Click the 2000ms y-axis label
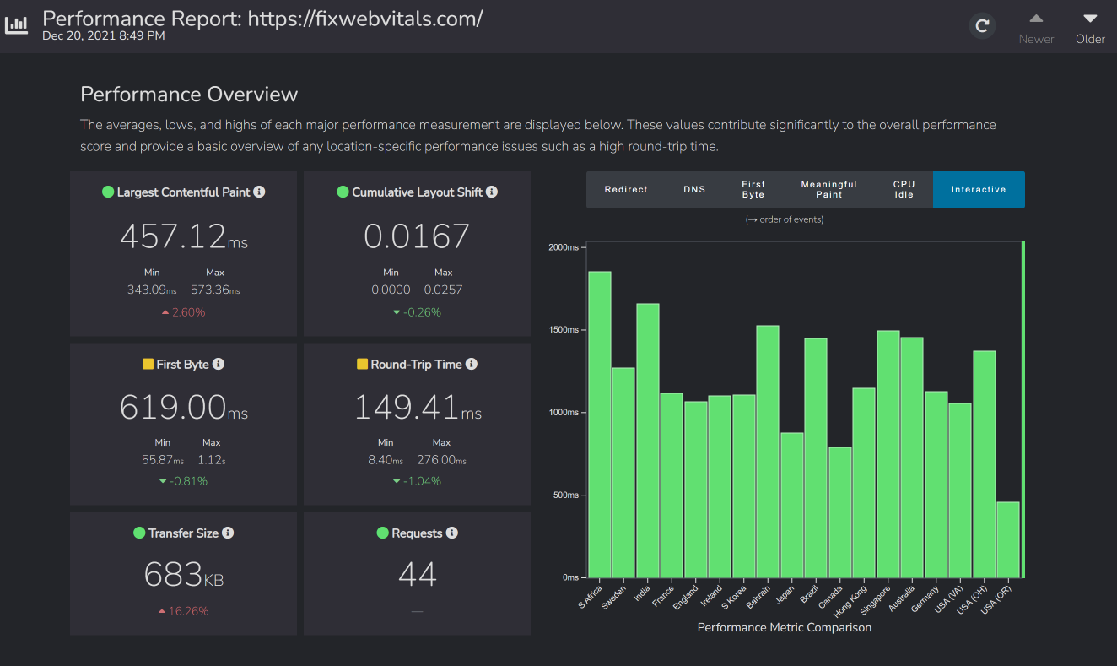The height and width of the screenshot is (666, 1117). [x=563, y=247]
